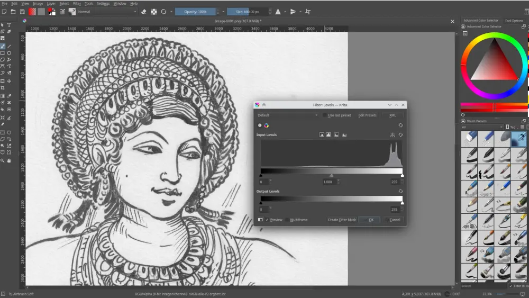Enable the Multiframe checkbox
This screenshot has width=529, height=298.
click(x=287, y=220)
